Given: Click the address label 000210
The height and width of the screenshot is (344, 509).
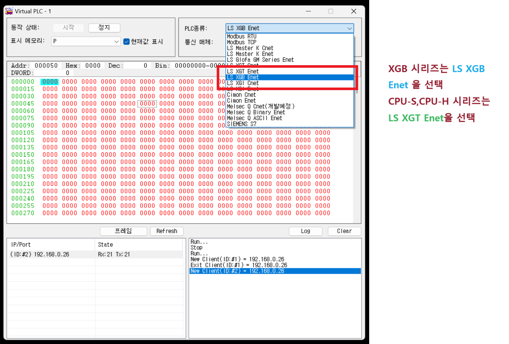Looking at the screenshot, I should 23,184.
